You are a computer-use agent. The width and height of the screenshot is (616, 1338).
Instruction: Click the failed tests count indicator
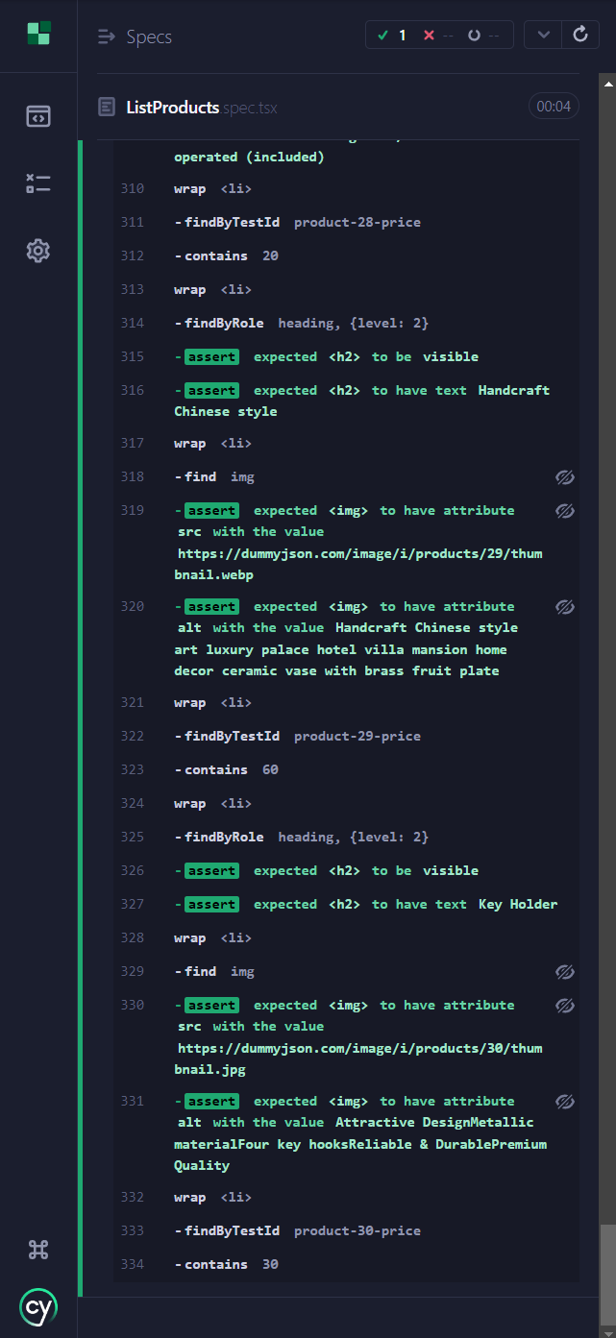click(437, 36)
